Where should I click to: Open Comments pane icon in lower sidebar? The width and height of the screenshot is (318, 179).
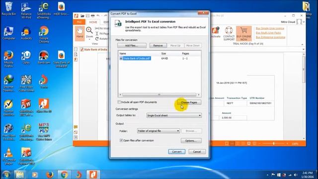coord(76,127)
